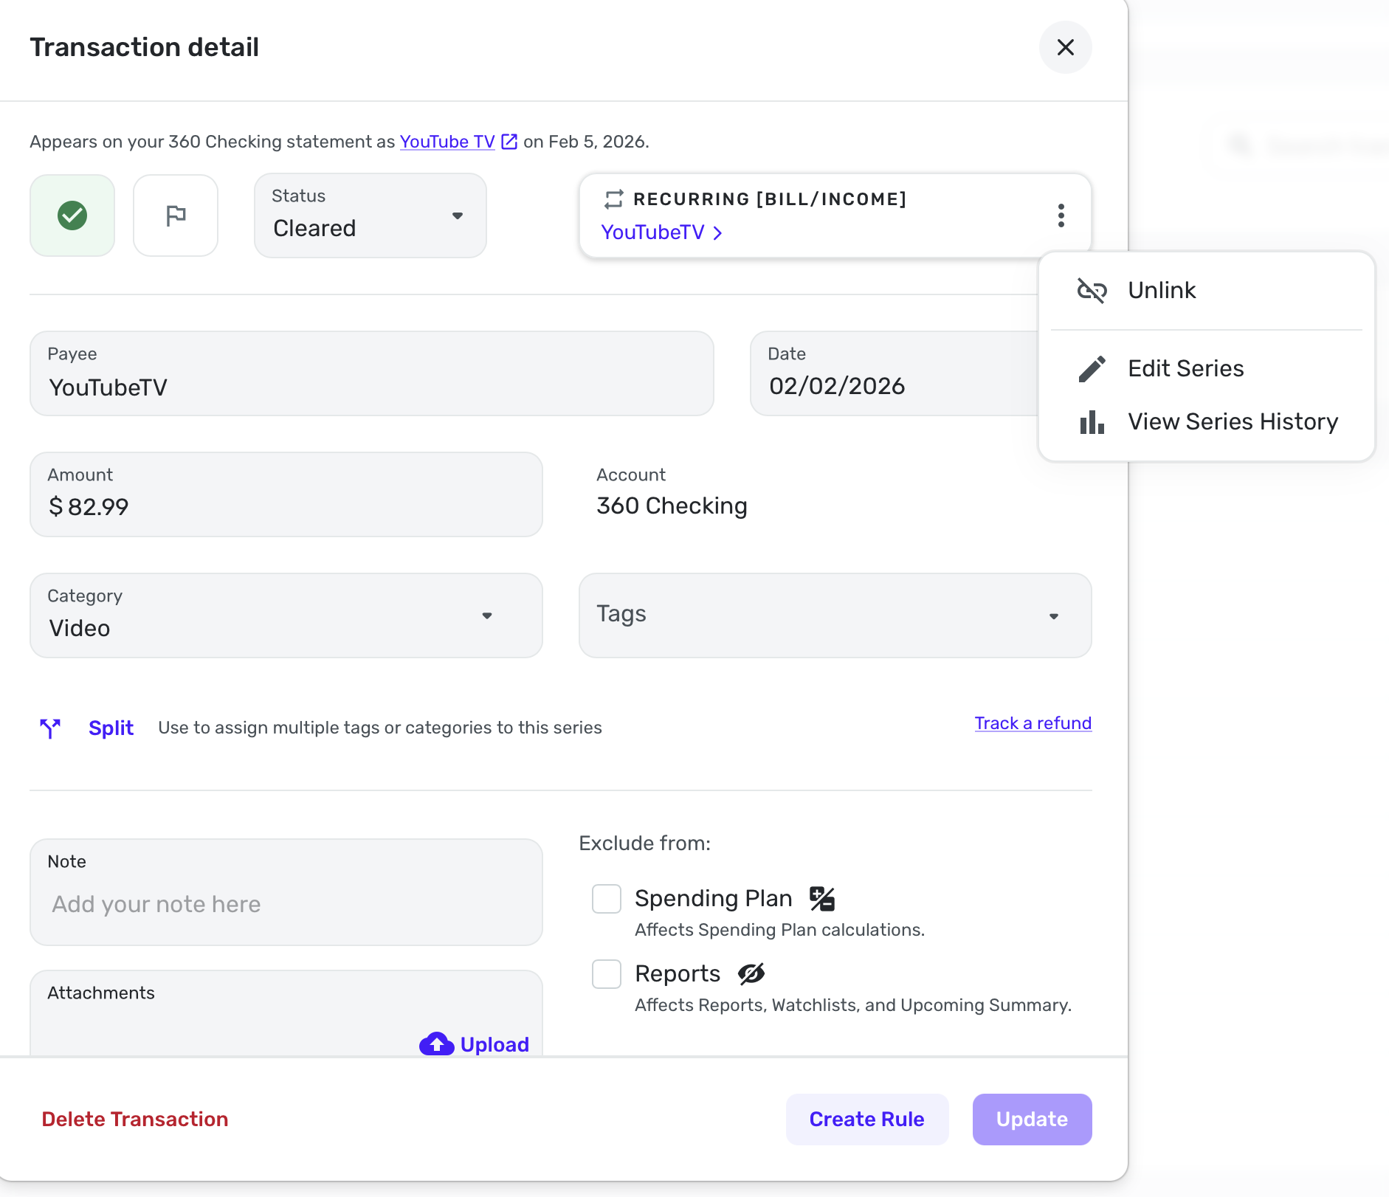Click Delete Transaction

(x=135, y=1120)
